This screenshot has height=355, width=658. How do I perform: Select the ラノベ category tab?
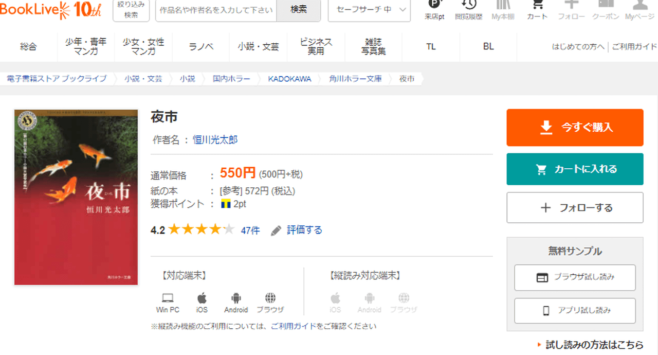201,47
